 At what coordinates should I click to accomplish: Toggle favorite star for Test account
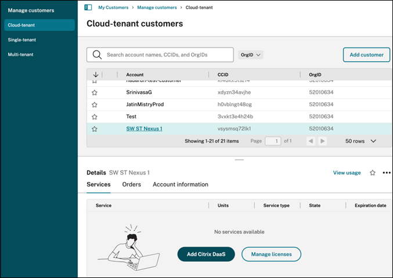coord(95,117)
